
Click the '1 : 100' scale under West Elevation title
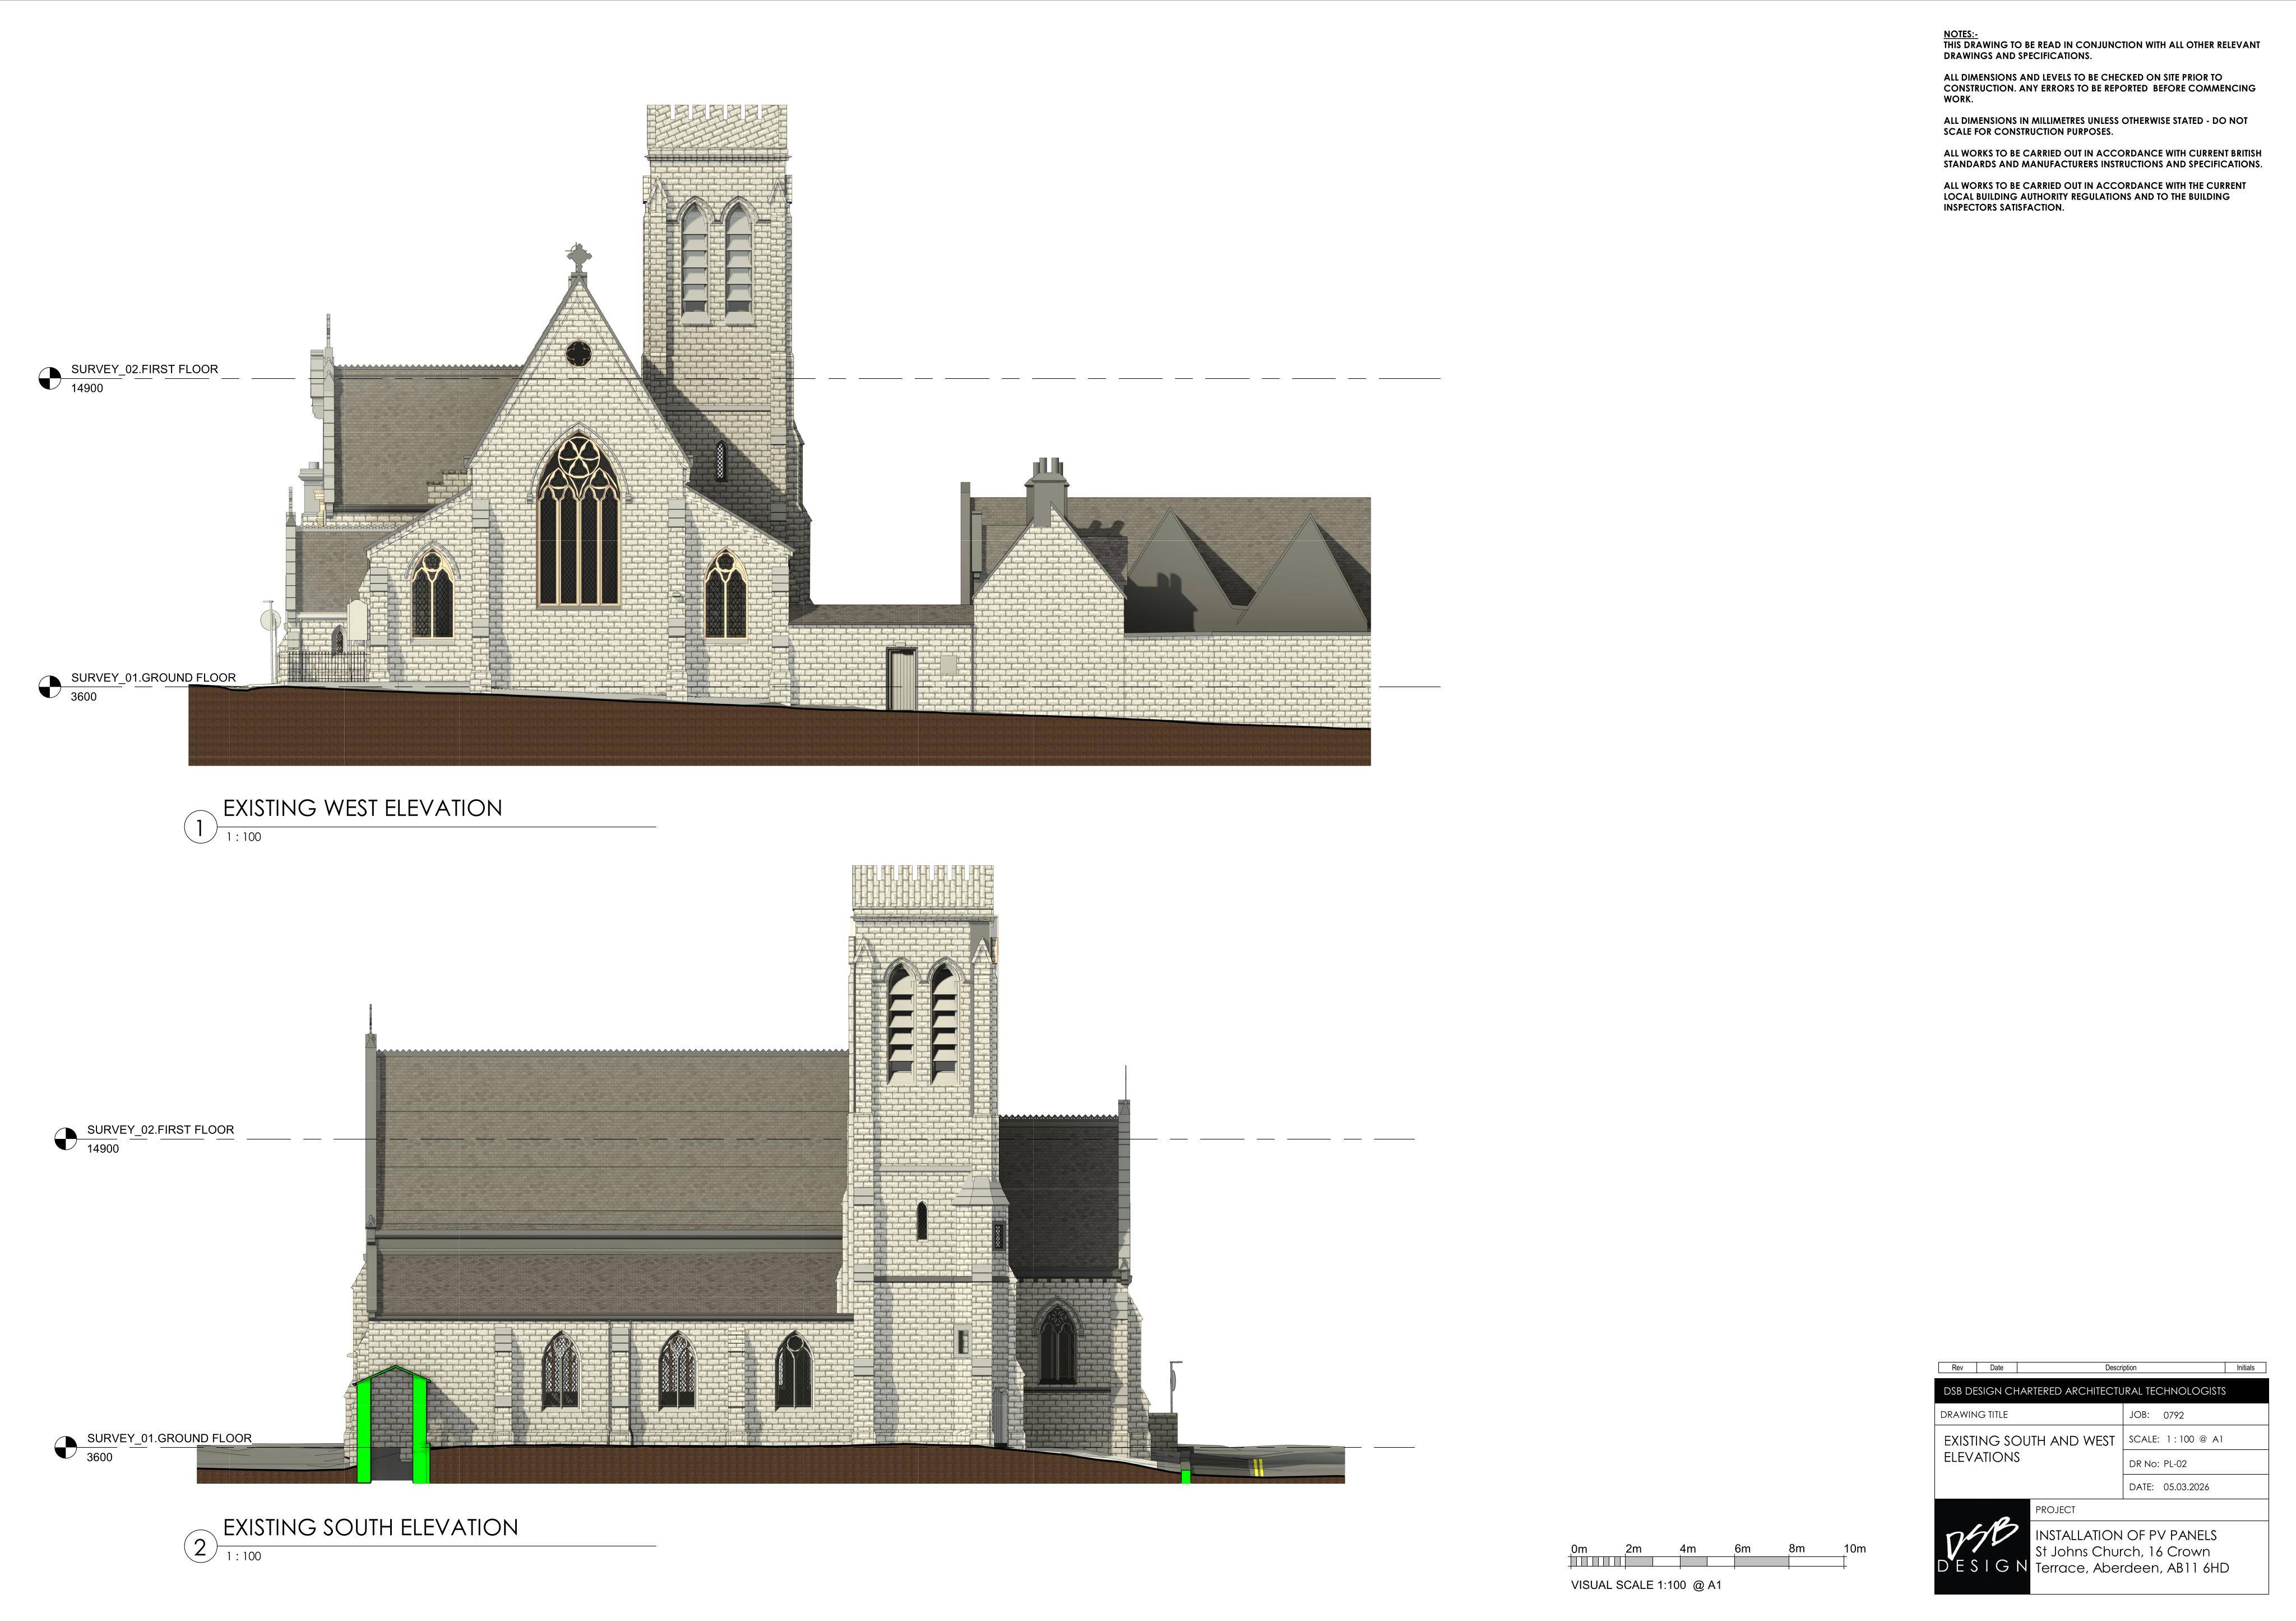[243, 837]
